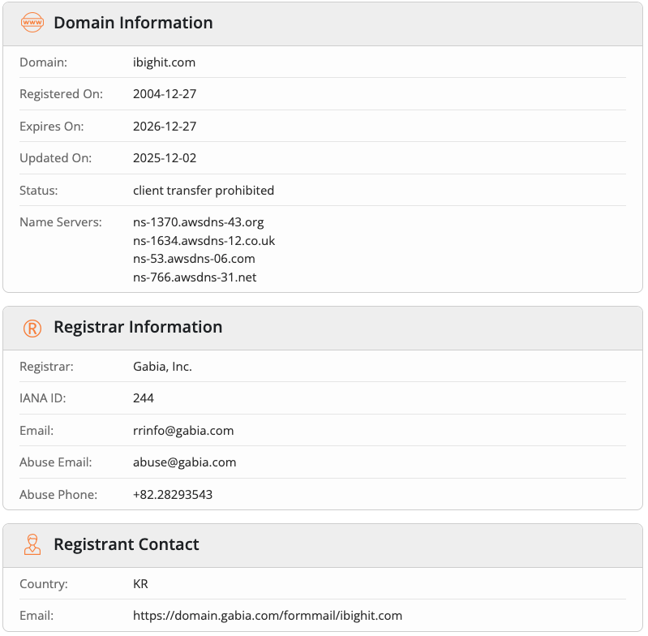Click the Registrant Contact heading
The width and height of the screenshot is (648, 636).
click(x=126, y=544)
